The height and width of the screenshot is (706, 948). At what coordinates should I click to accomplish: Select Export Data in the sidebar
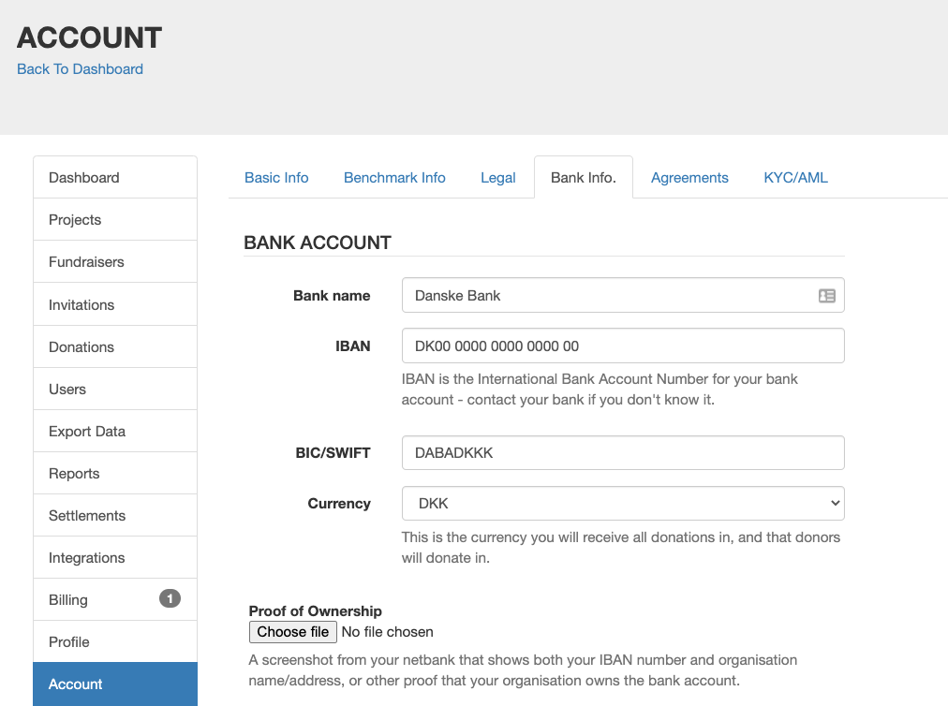(x=115, y=432)
